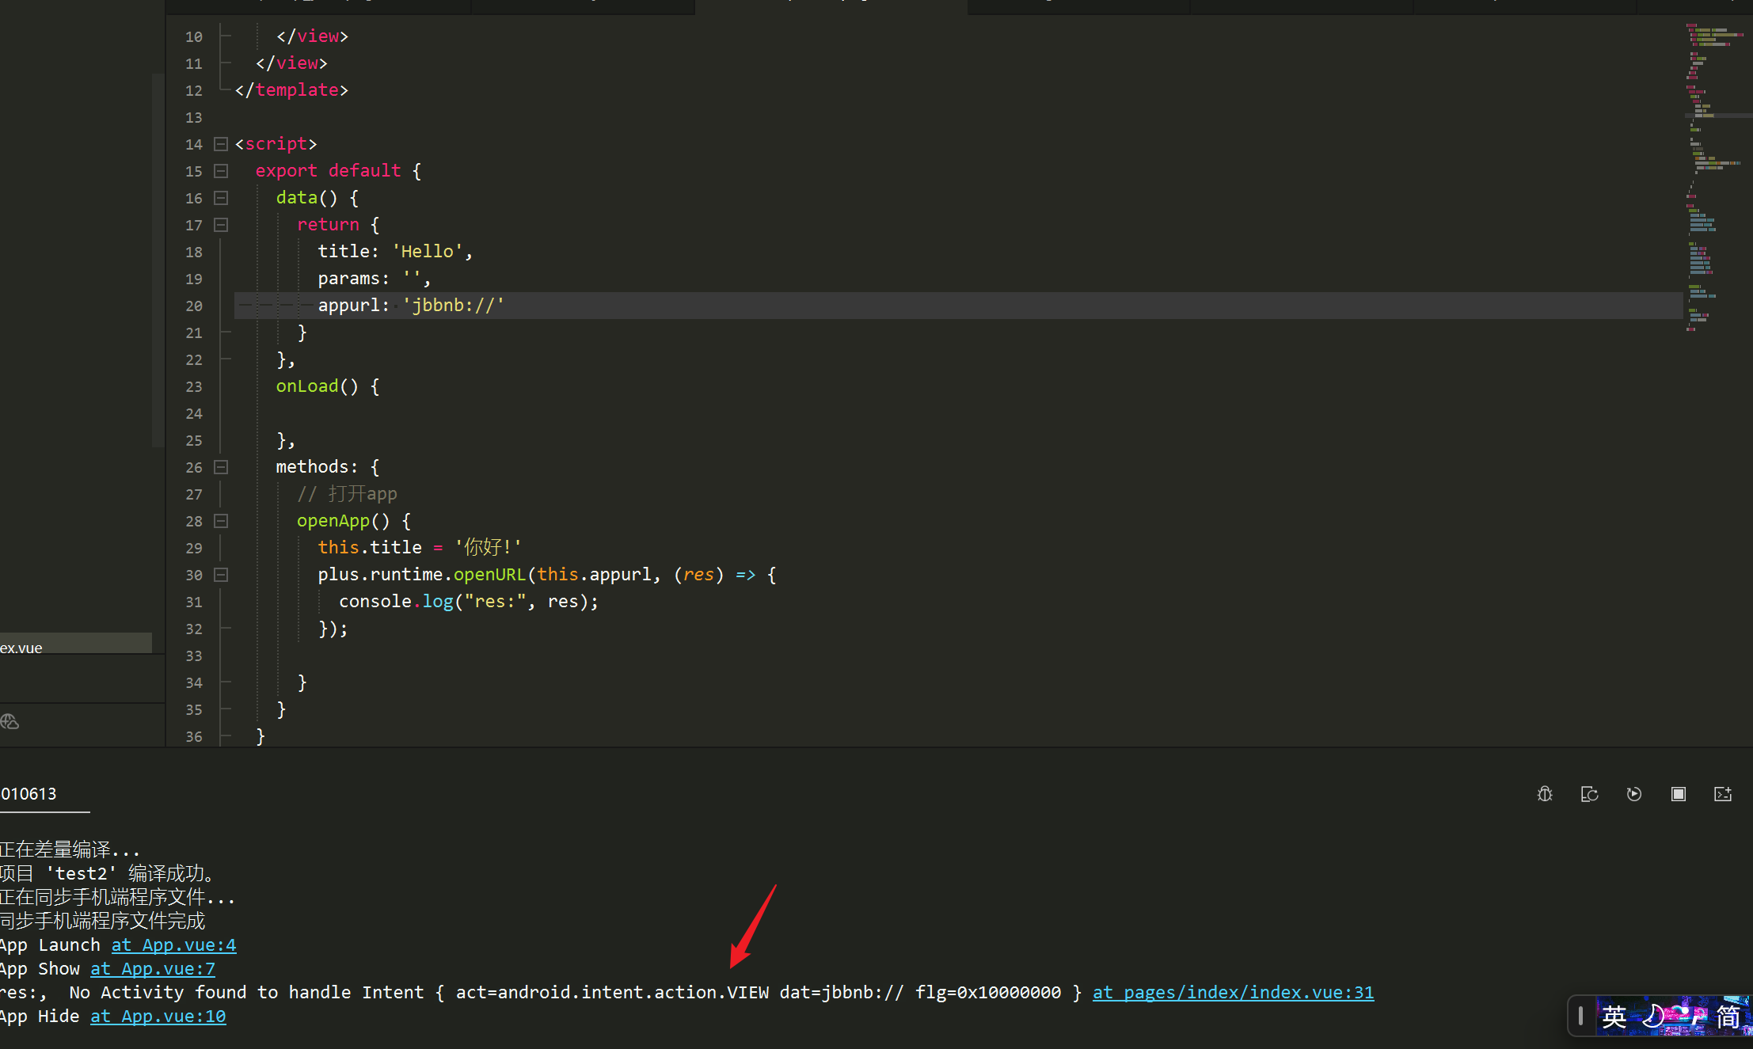Collapse the script tag at line 14

tap(221, 144)
